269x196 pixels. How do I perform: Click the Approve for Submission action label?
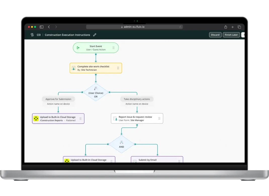coord(58,99)
